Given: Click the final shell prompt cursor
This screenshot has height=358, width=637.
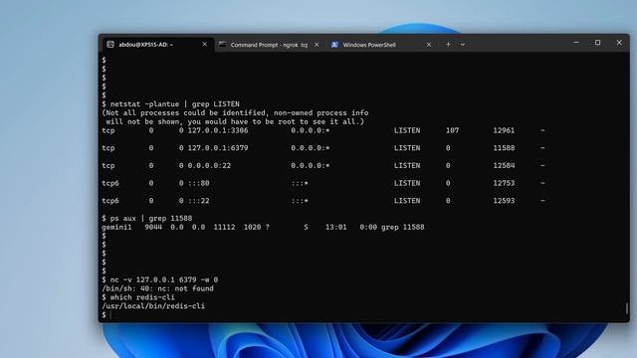Looking at the screenshot, I should [x=110, y=315].
